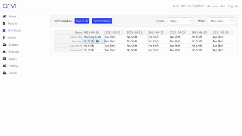Select Satish roy's 2021-06-24 cell
This screenshot has width=242, height=136.
[180, 37]
